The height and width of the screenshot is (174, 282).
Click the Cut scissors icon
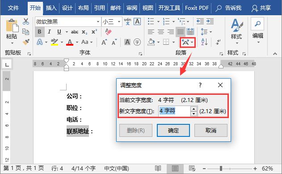[26, 21]
